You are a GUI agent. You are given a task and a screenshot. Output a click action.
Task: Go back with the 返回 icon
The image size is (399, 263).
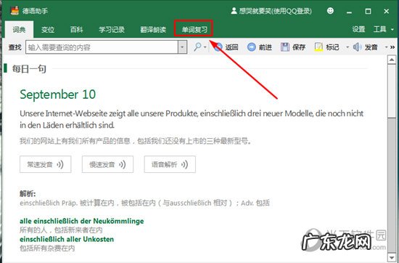[218, 47]
